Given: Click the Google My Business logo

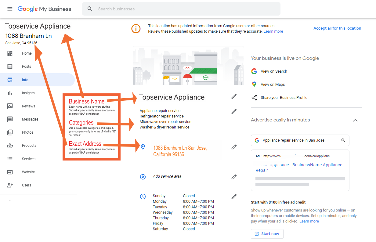Looking at the screenshot, I should coord(44,9).
